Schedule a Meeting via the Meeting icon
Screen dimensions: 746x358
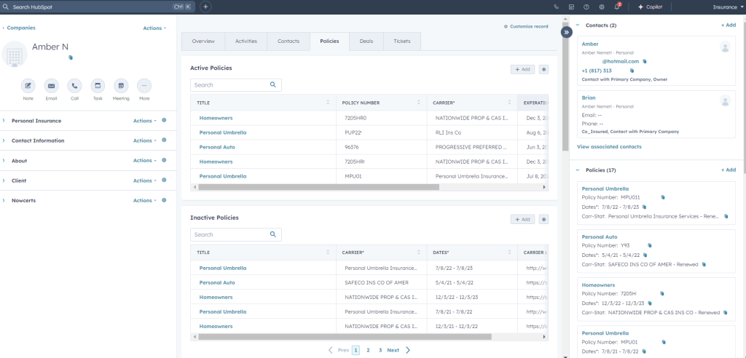tap(121, 85)
